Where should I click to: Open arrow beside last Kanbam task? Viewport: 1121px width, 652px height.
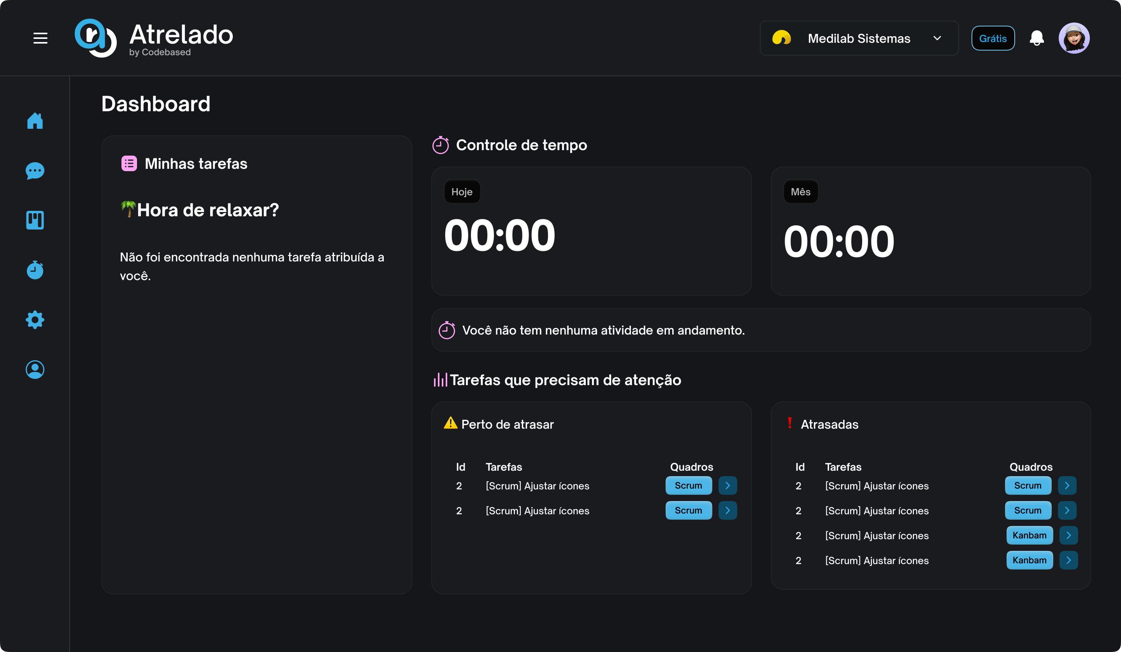pyautogui.click(x=1068, y=560)
